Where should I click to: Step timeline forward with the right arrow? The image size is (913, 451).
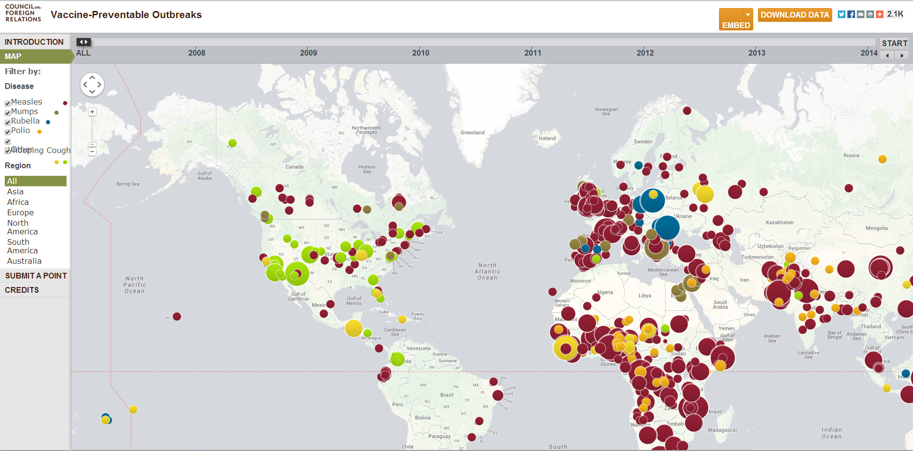click(x=902, y=56)
